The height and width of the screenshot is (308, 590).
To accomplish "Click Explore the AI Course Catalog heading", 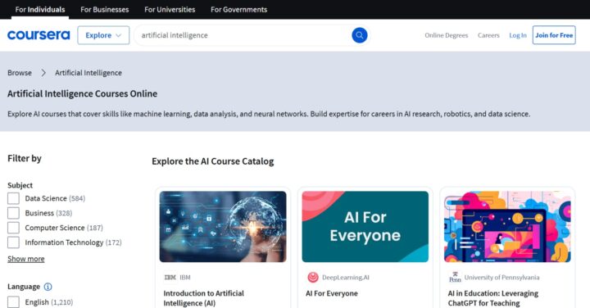I will (x=212, y=161).
